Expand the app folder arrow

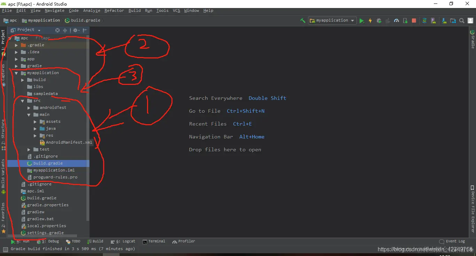coord(16,59)
